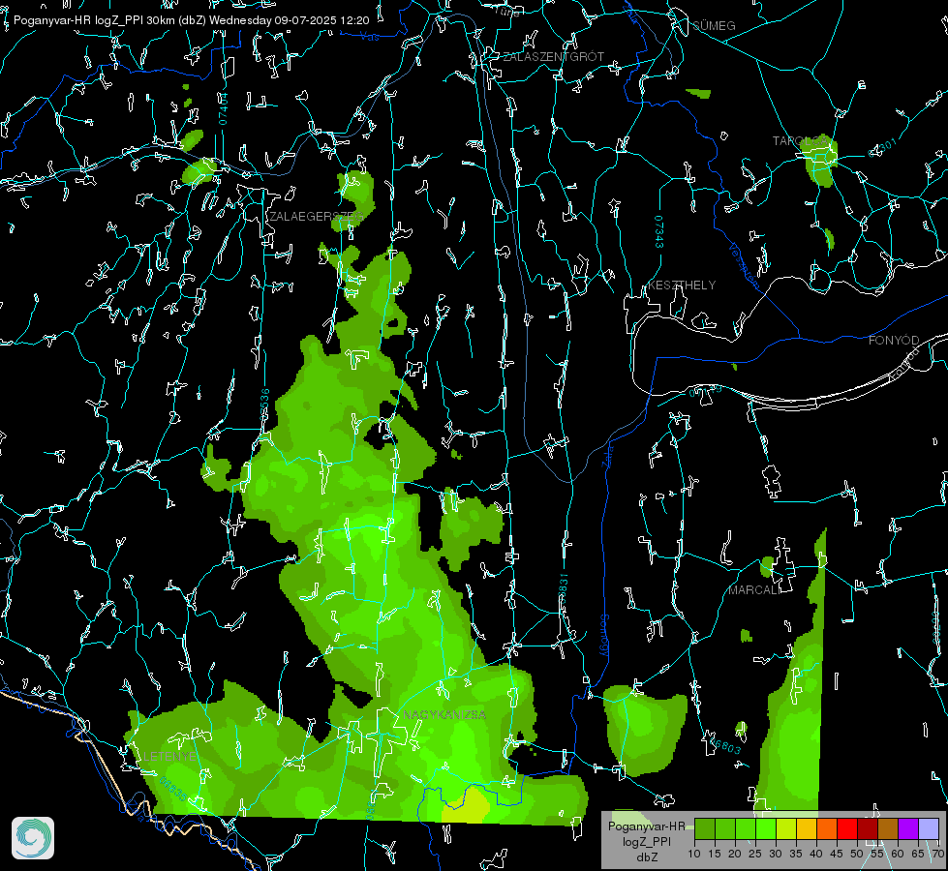Select the 20-25 dBZ light green swatch
Image resolution: width=948 pixels, height=871 pixels.
point(746,828)
